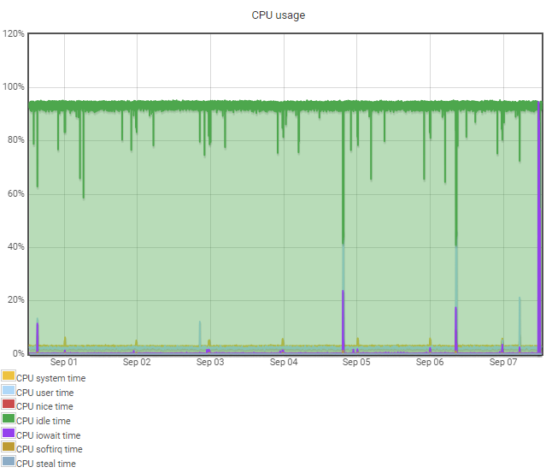This screenshot has width=546, height=473.
Task: Select the 'CPU softirq time' legend label
Action: pos(50,449)
